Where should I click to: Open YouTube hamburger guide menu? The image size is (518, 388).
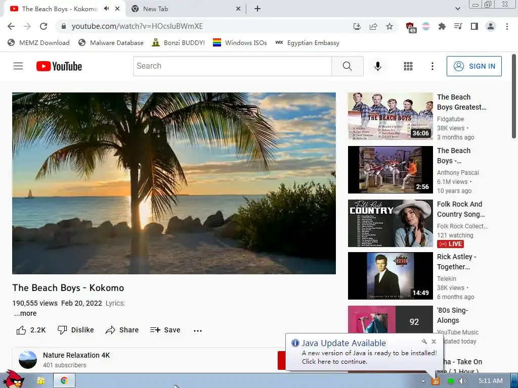click(x=18, y=66)
